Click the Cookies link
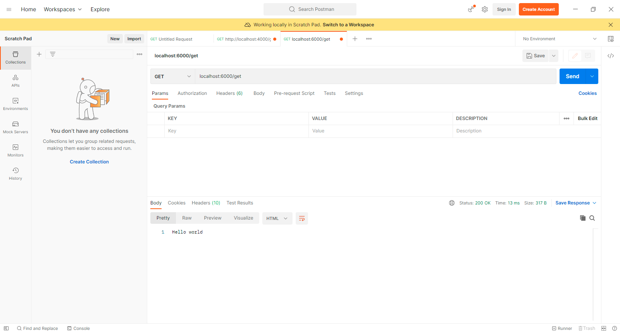This screenshot has height=333, width=620. 587,93
